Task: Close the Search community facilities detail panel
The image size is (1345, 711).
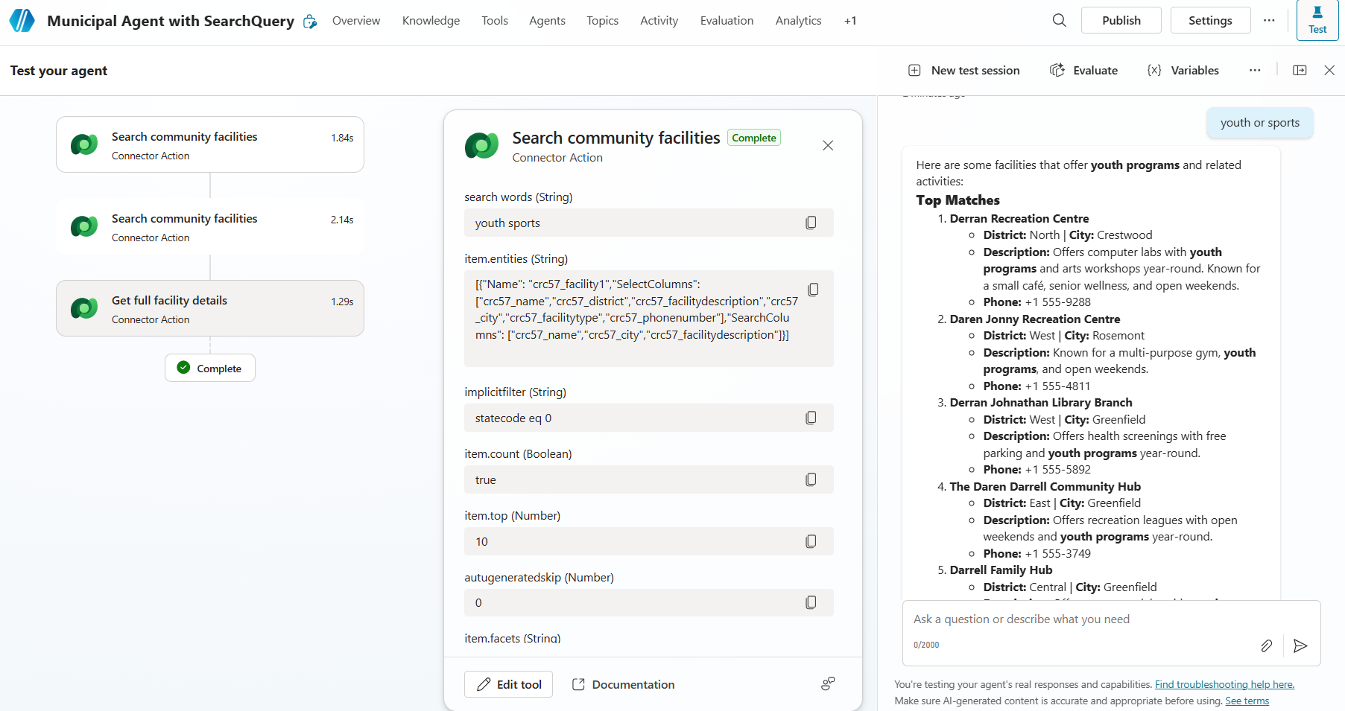Action: point(828,145)
